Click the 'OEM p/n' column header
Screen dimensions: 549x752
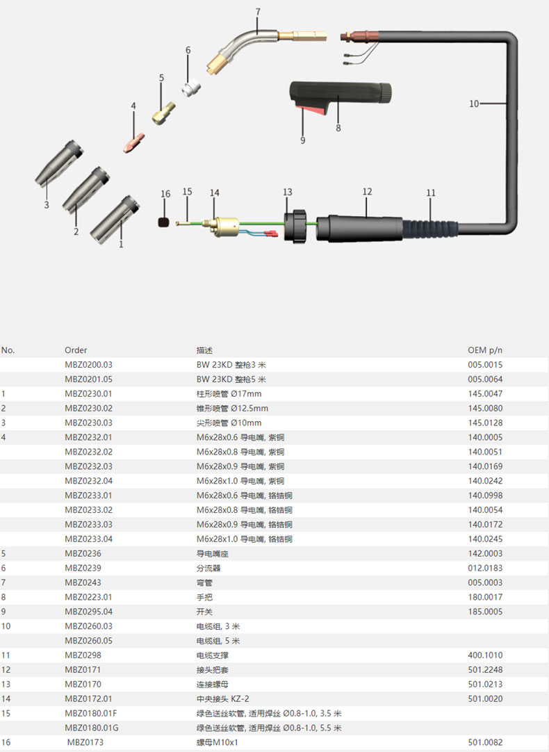(484, 350)
